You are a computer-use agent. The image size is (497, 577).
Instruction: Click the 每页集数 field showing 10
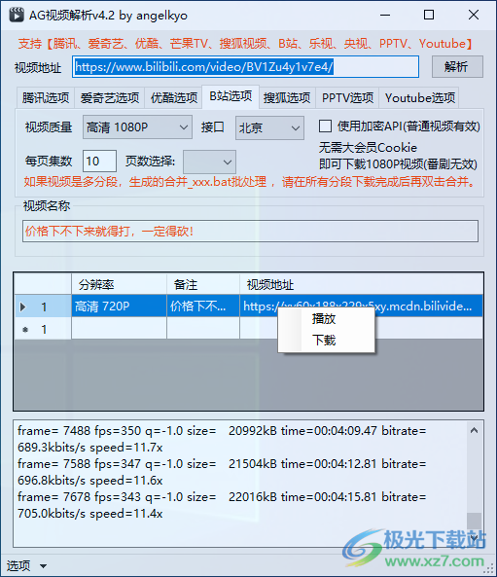coord(99,161)
